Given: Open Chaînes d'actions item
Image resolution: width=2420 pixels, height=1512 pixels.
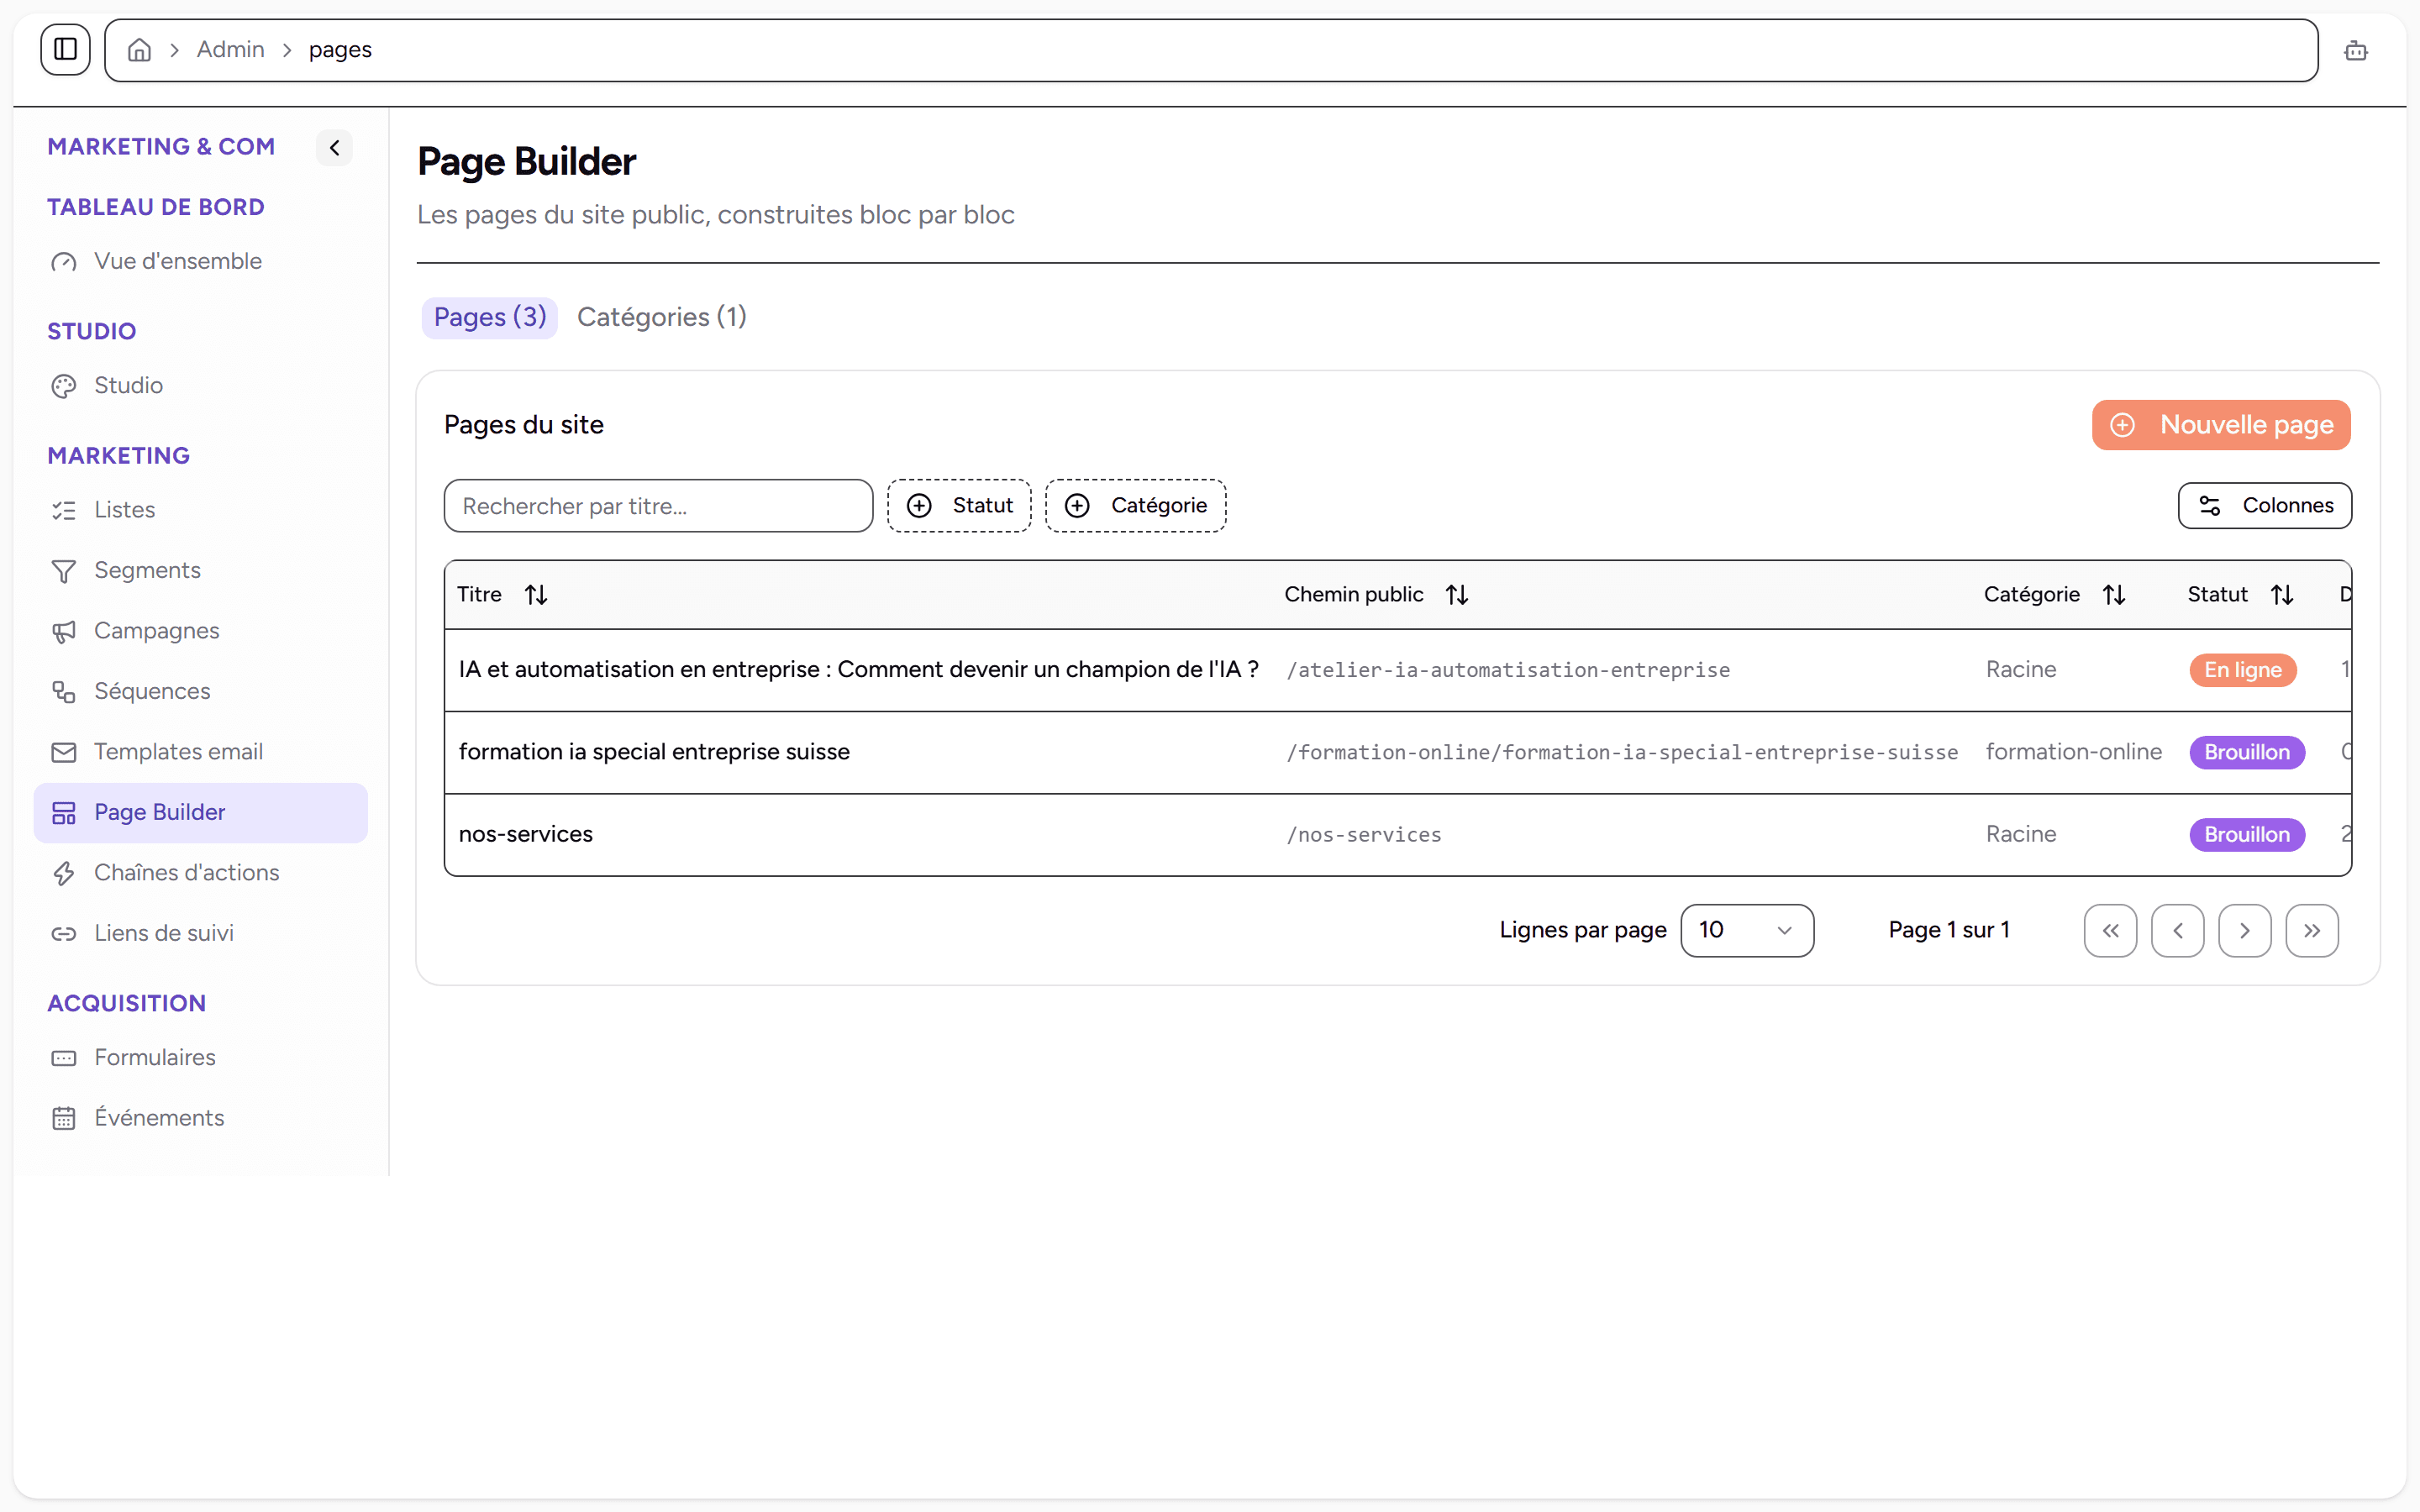Looking at the screenshot, I should click(200, 873).
